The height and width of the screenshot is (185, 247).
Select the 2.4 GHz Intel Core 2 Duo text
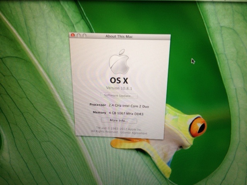(129, 106)
